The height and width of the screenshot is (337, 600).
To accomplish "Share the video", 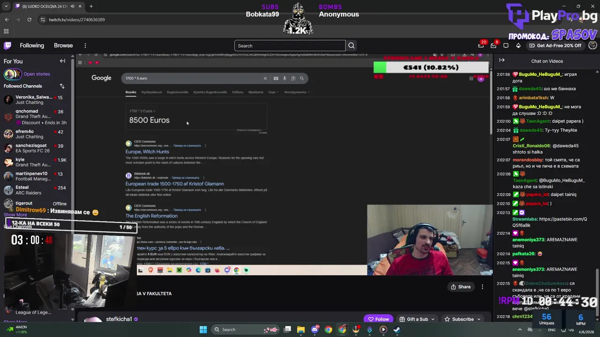I will point(460,287).
